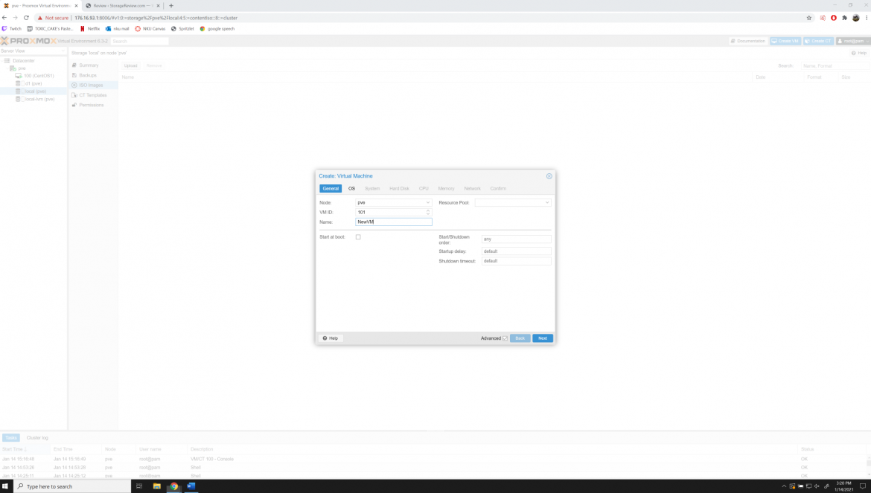The image size is (871, 493).
Task: Click the storage panel Help button
Action: (859, 54)
